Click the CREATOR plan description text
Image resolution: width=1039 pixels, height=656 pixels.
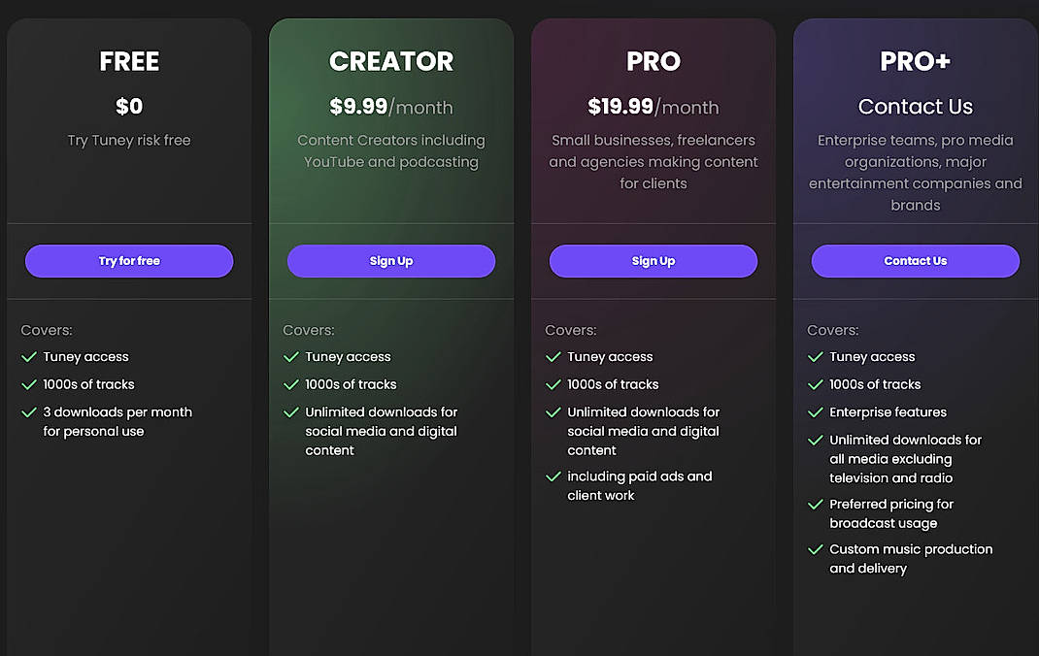tap(391, 150)
